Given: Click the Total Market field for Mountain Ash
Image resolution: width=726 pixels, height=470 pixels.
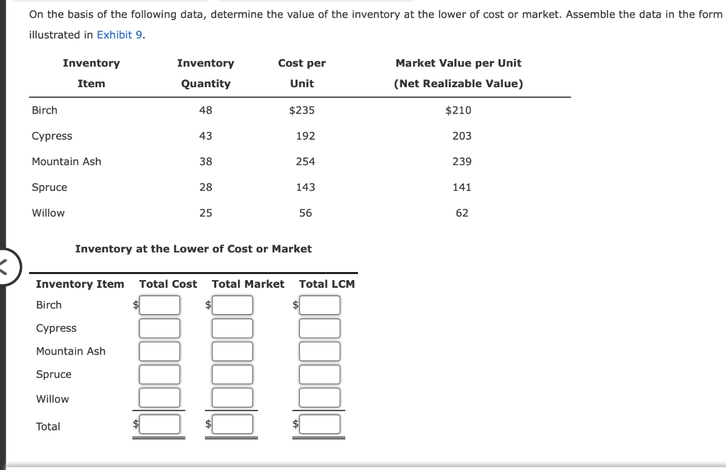Looking at the screenshot, I should (x=232, y=351).
